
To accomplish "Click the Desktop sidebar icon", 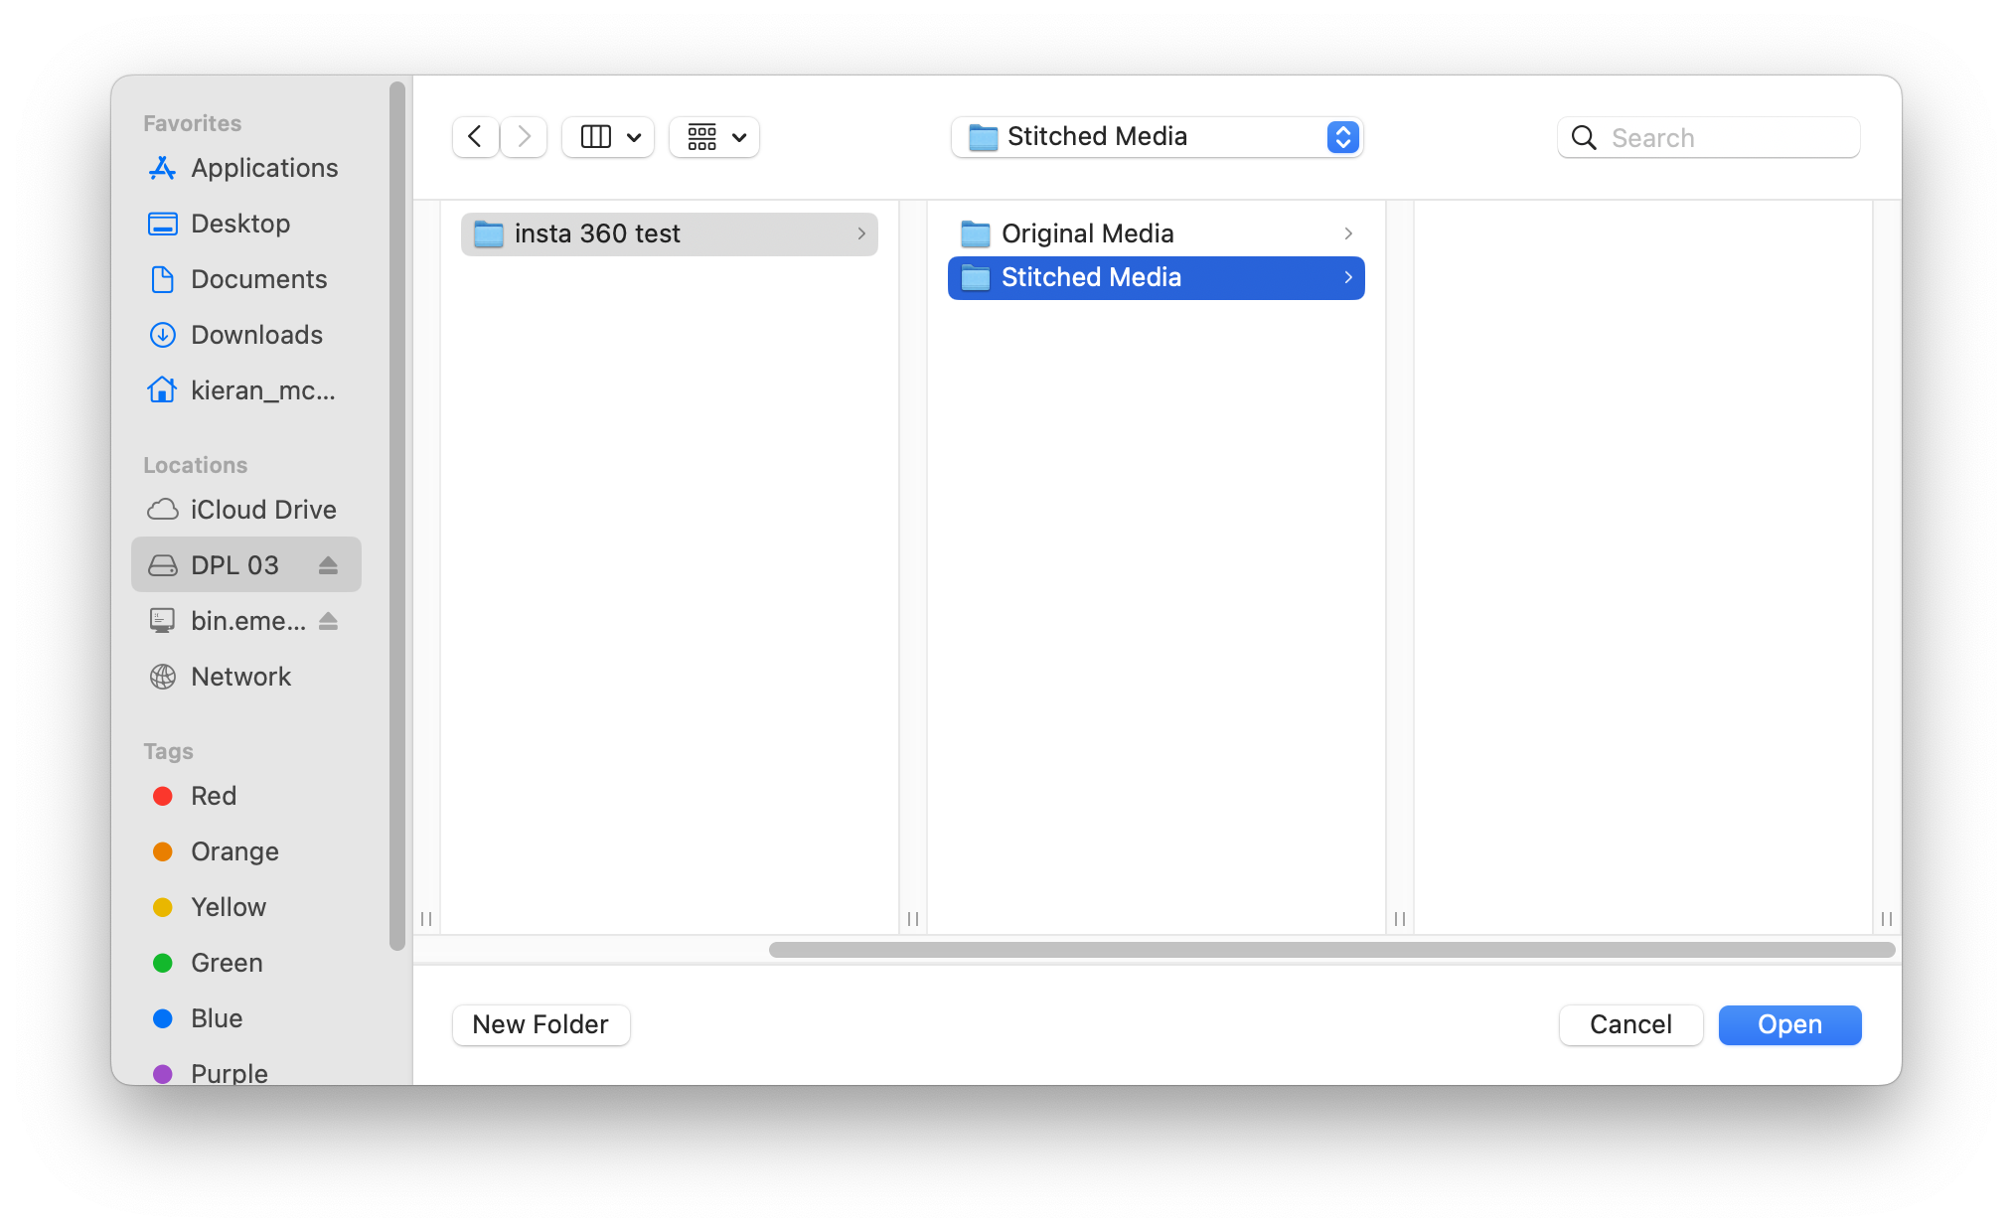I will 163,224.
